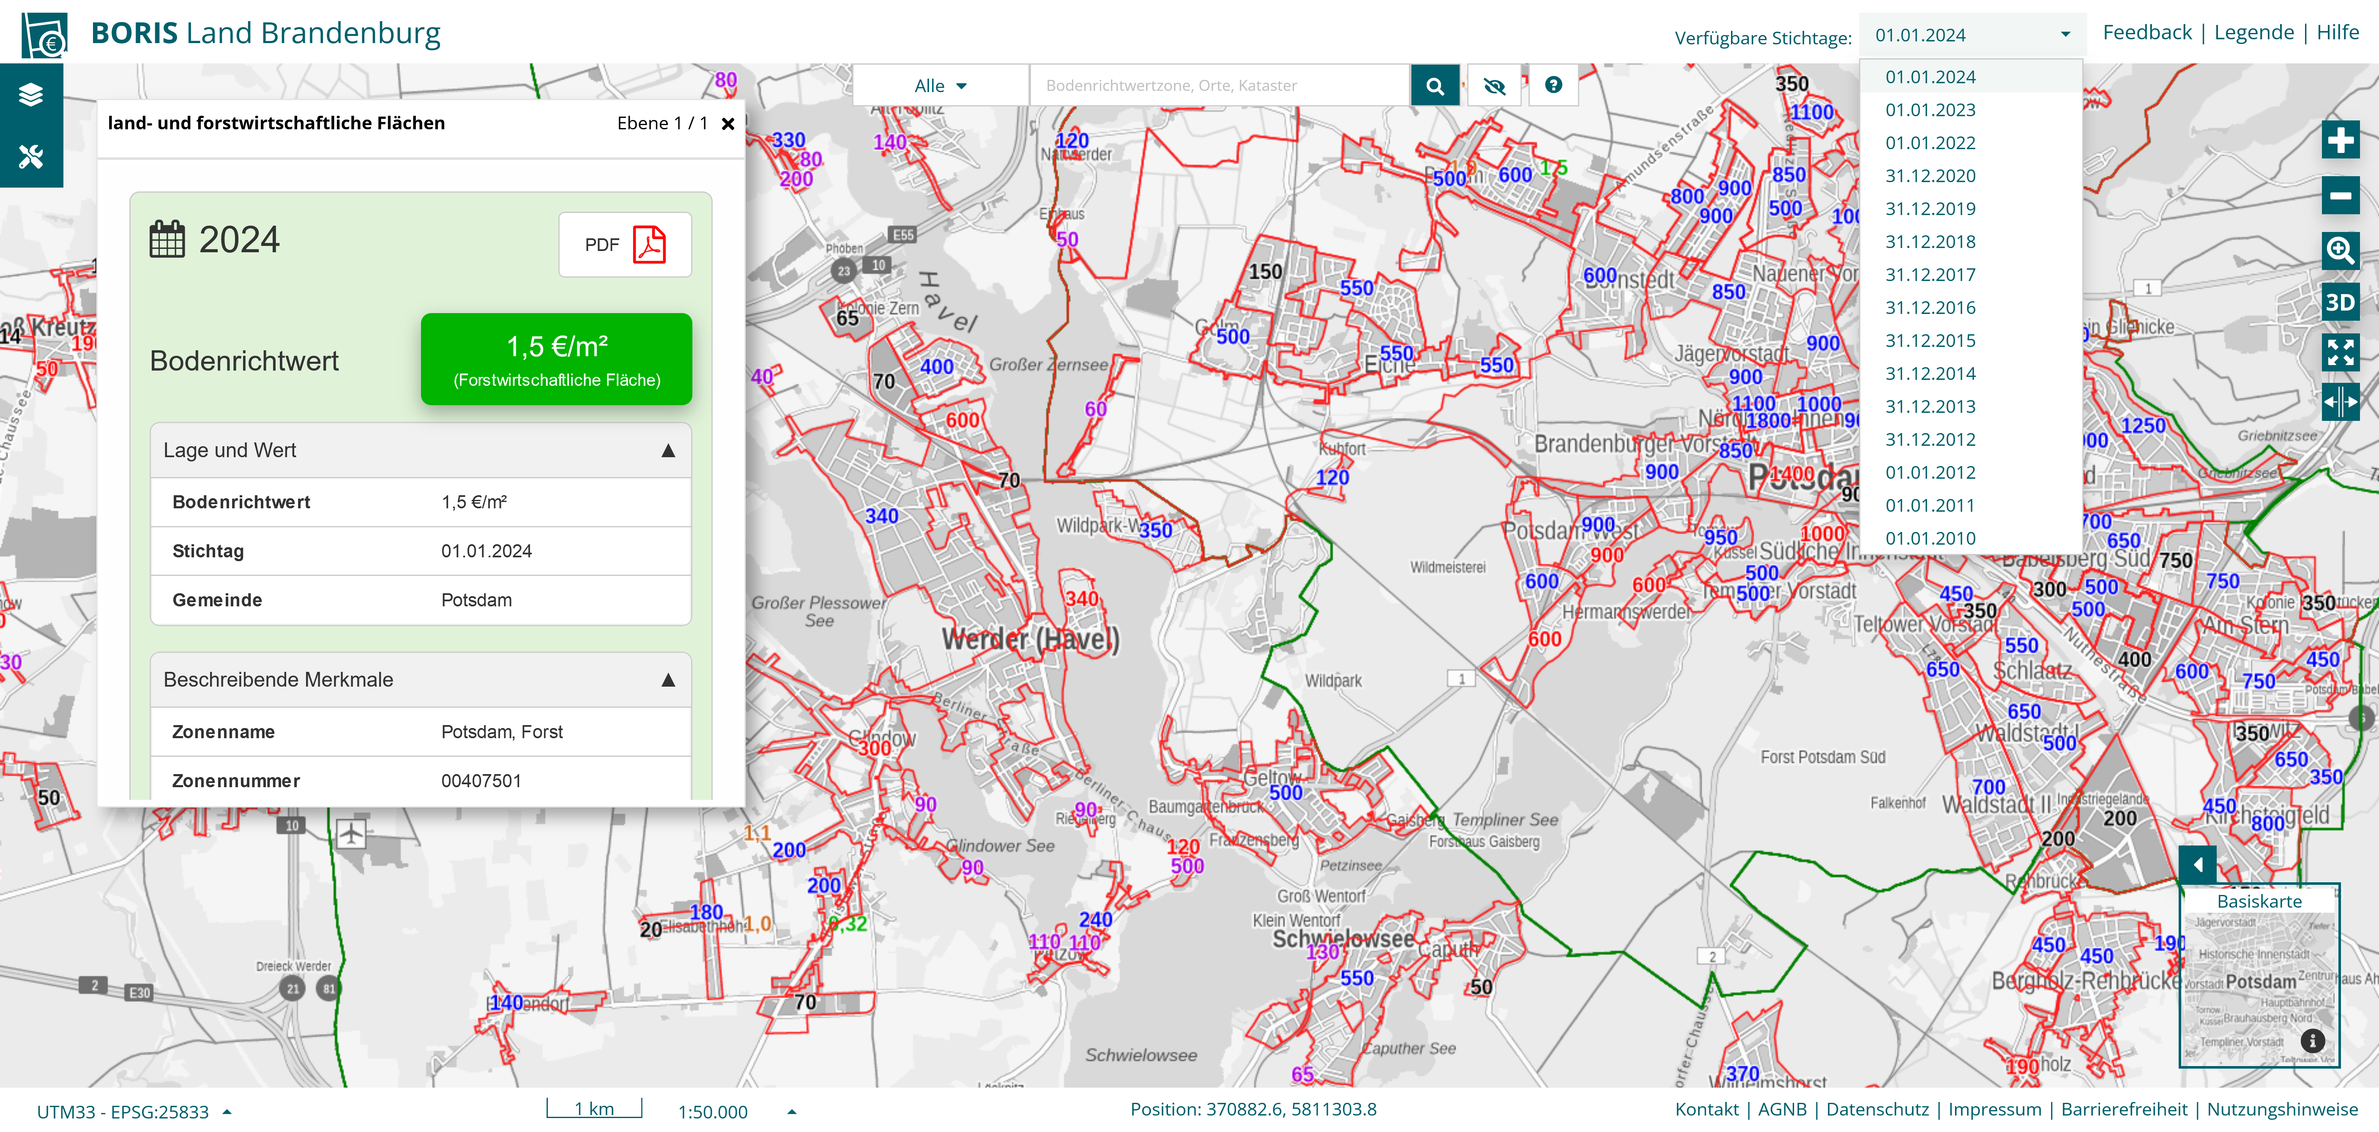Open the AGNB footer link
Viewport: 2379px width, 1132px height.
click(x=1783, y=1110)
